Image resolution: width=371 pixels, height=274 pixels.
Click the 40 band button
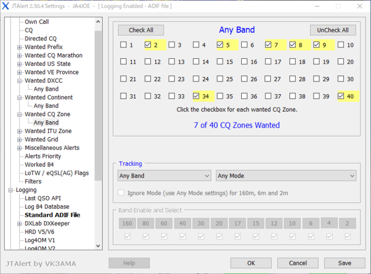(x=183, y=223)
